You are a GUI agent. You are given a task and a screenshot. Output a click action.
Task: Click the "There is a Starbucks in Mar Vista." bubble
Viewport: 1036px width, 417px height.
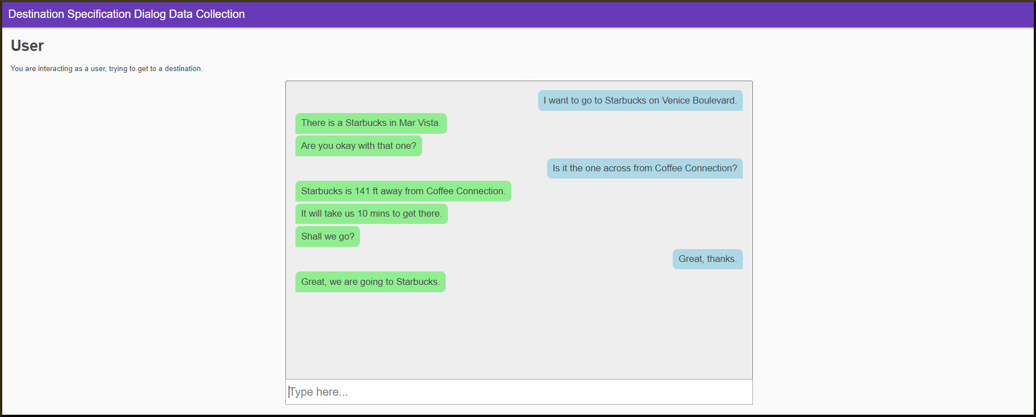(x=371, y=123)
